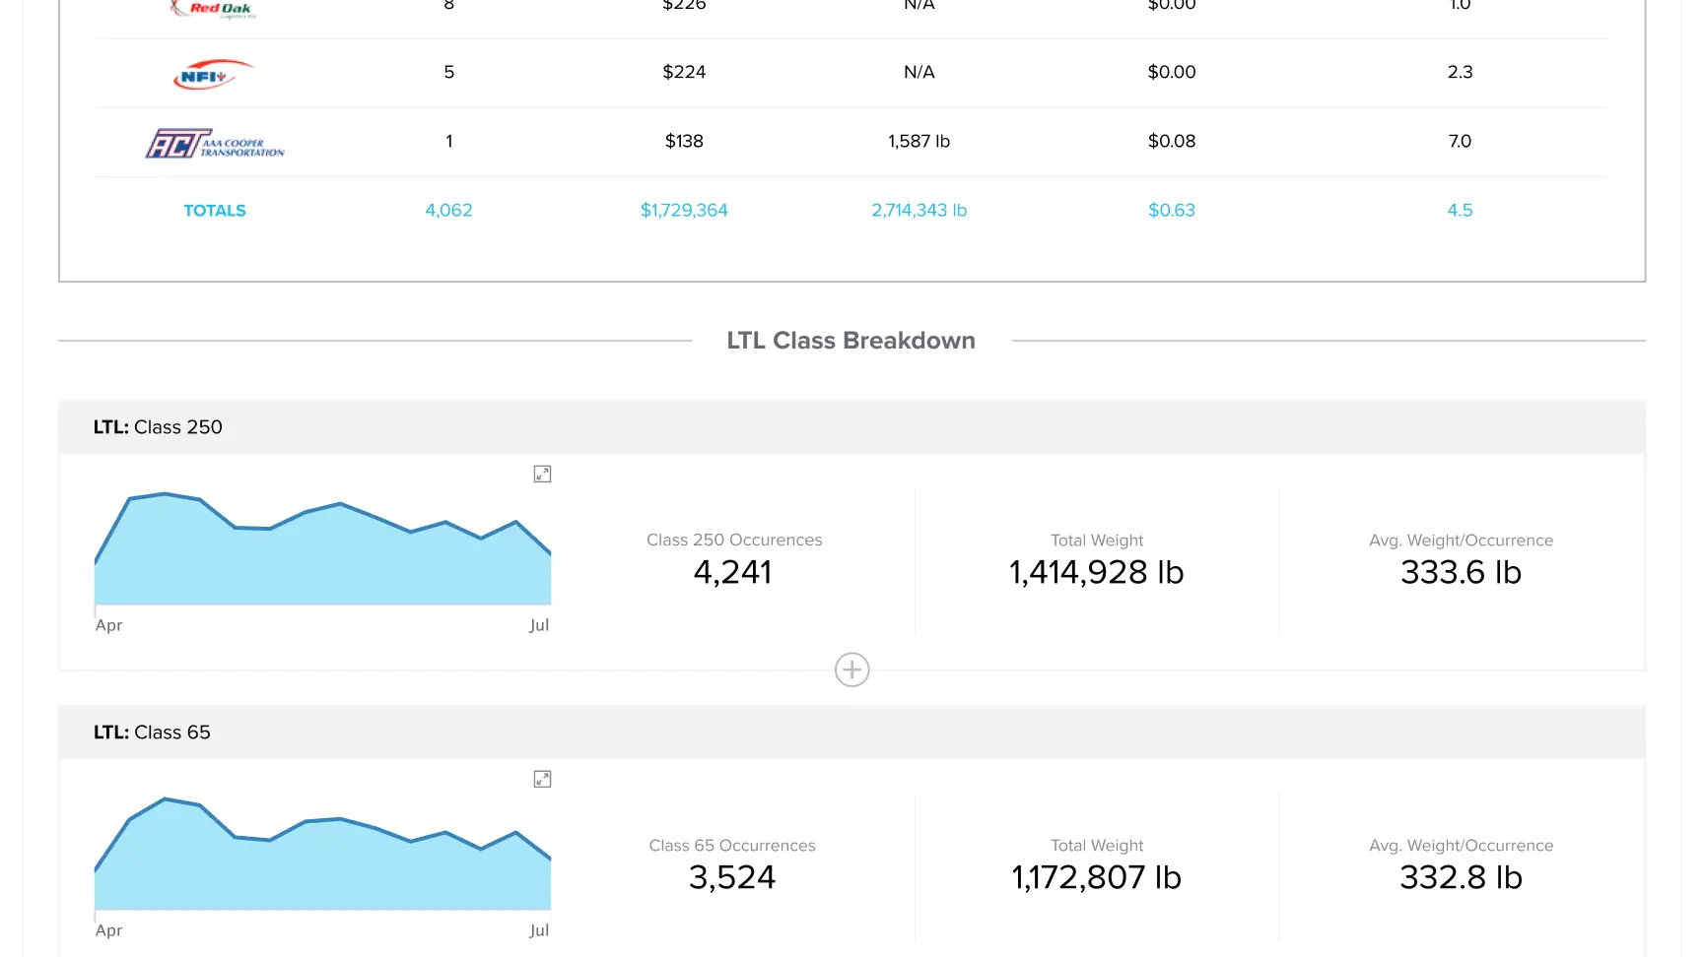Click the 333.6 lb average weight figure

pos(1461,572)
